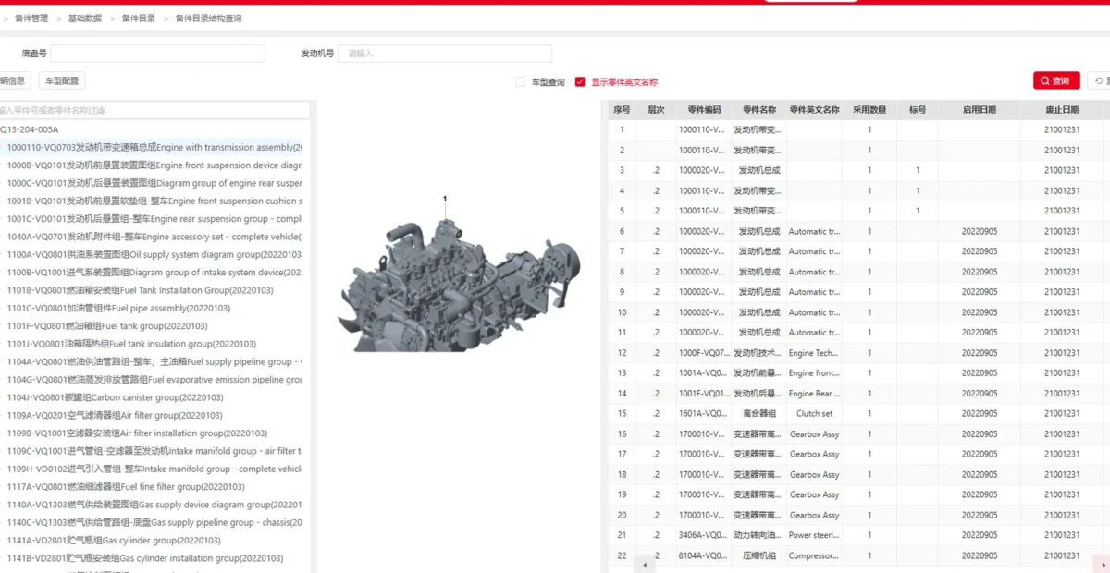The image size is (1110, 573).
Task: Navigate to 备件目录 breadcrumb
Action: tap(139, 18)
